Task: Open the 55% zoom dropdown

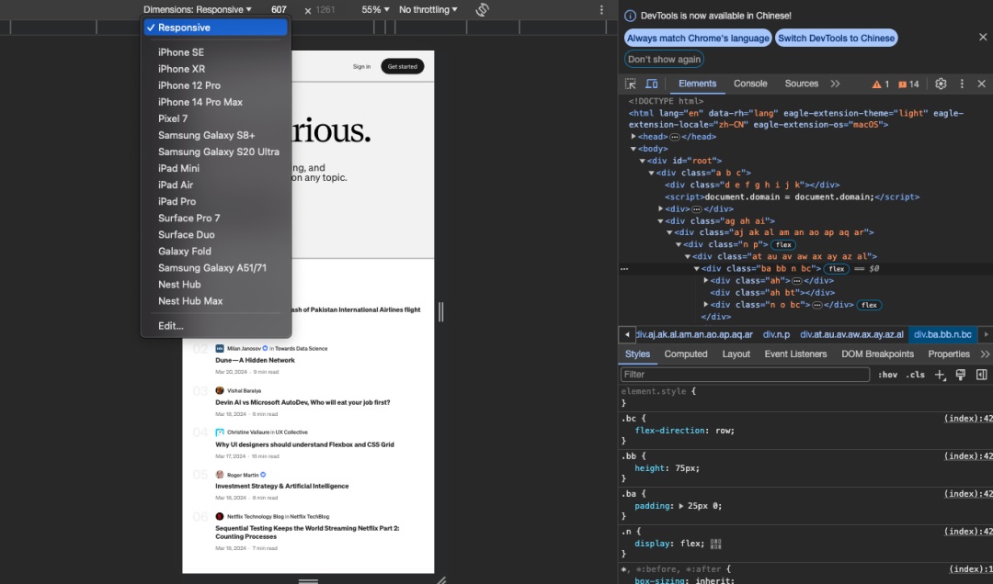Action: point(375,10)
